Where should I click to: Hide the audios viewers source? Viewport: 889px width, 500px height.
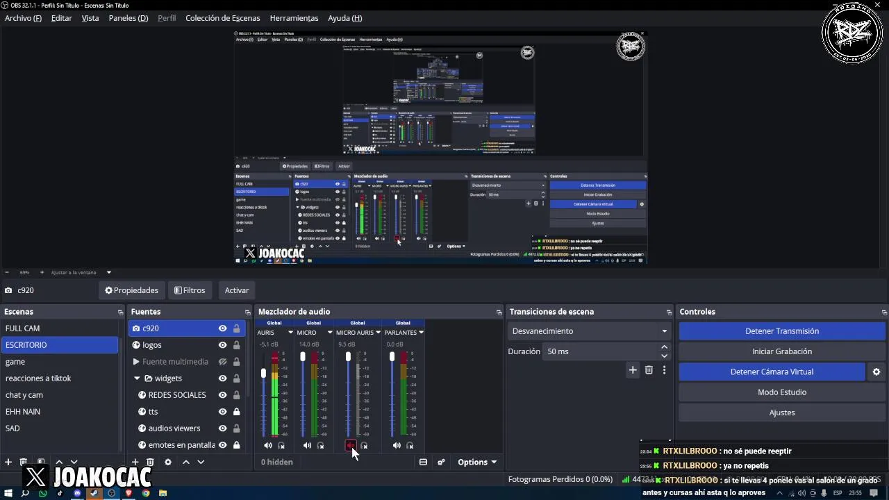point(222,428)
